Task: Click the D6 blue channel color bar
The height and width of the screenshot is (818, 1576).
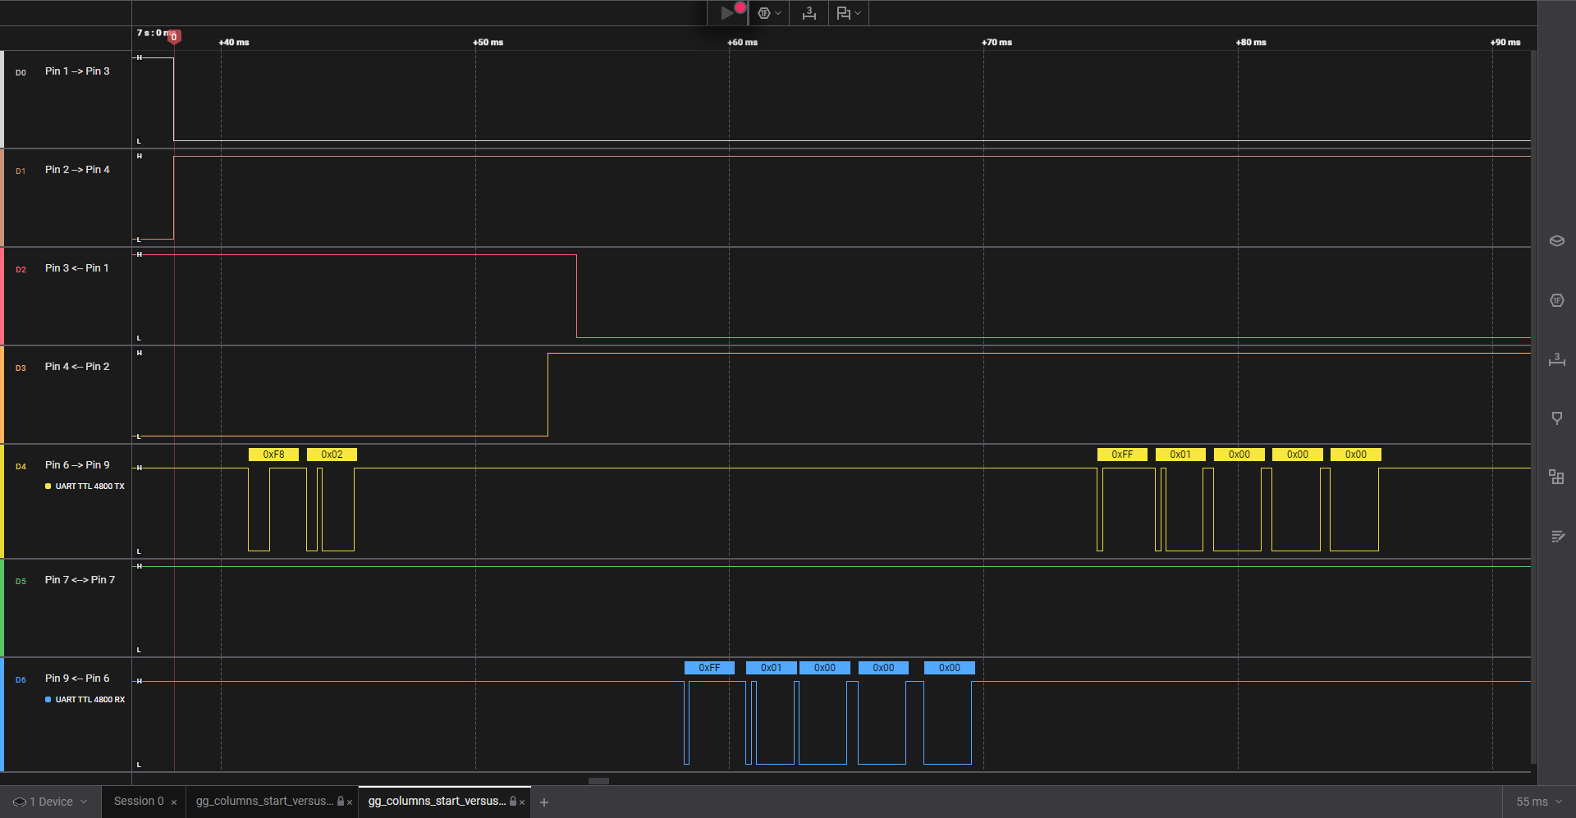Action: 2,714
